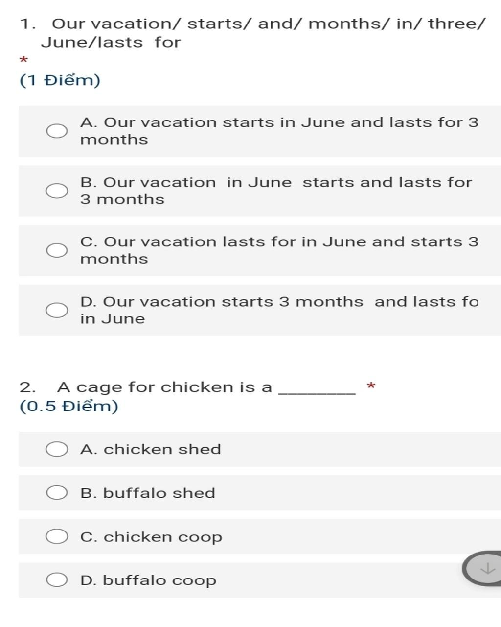Viewport: 501px width, 627px height.
Task: Choose the 'buffalo coop' radio button
Action: 57,580
